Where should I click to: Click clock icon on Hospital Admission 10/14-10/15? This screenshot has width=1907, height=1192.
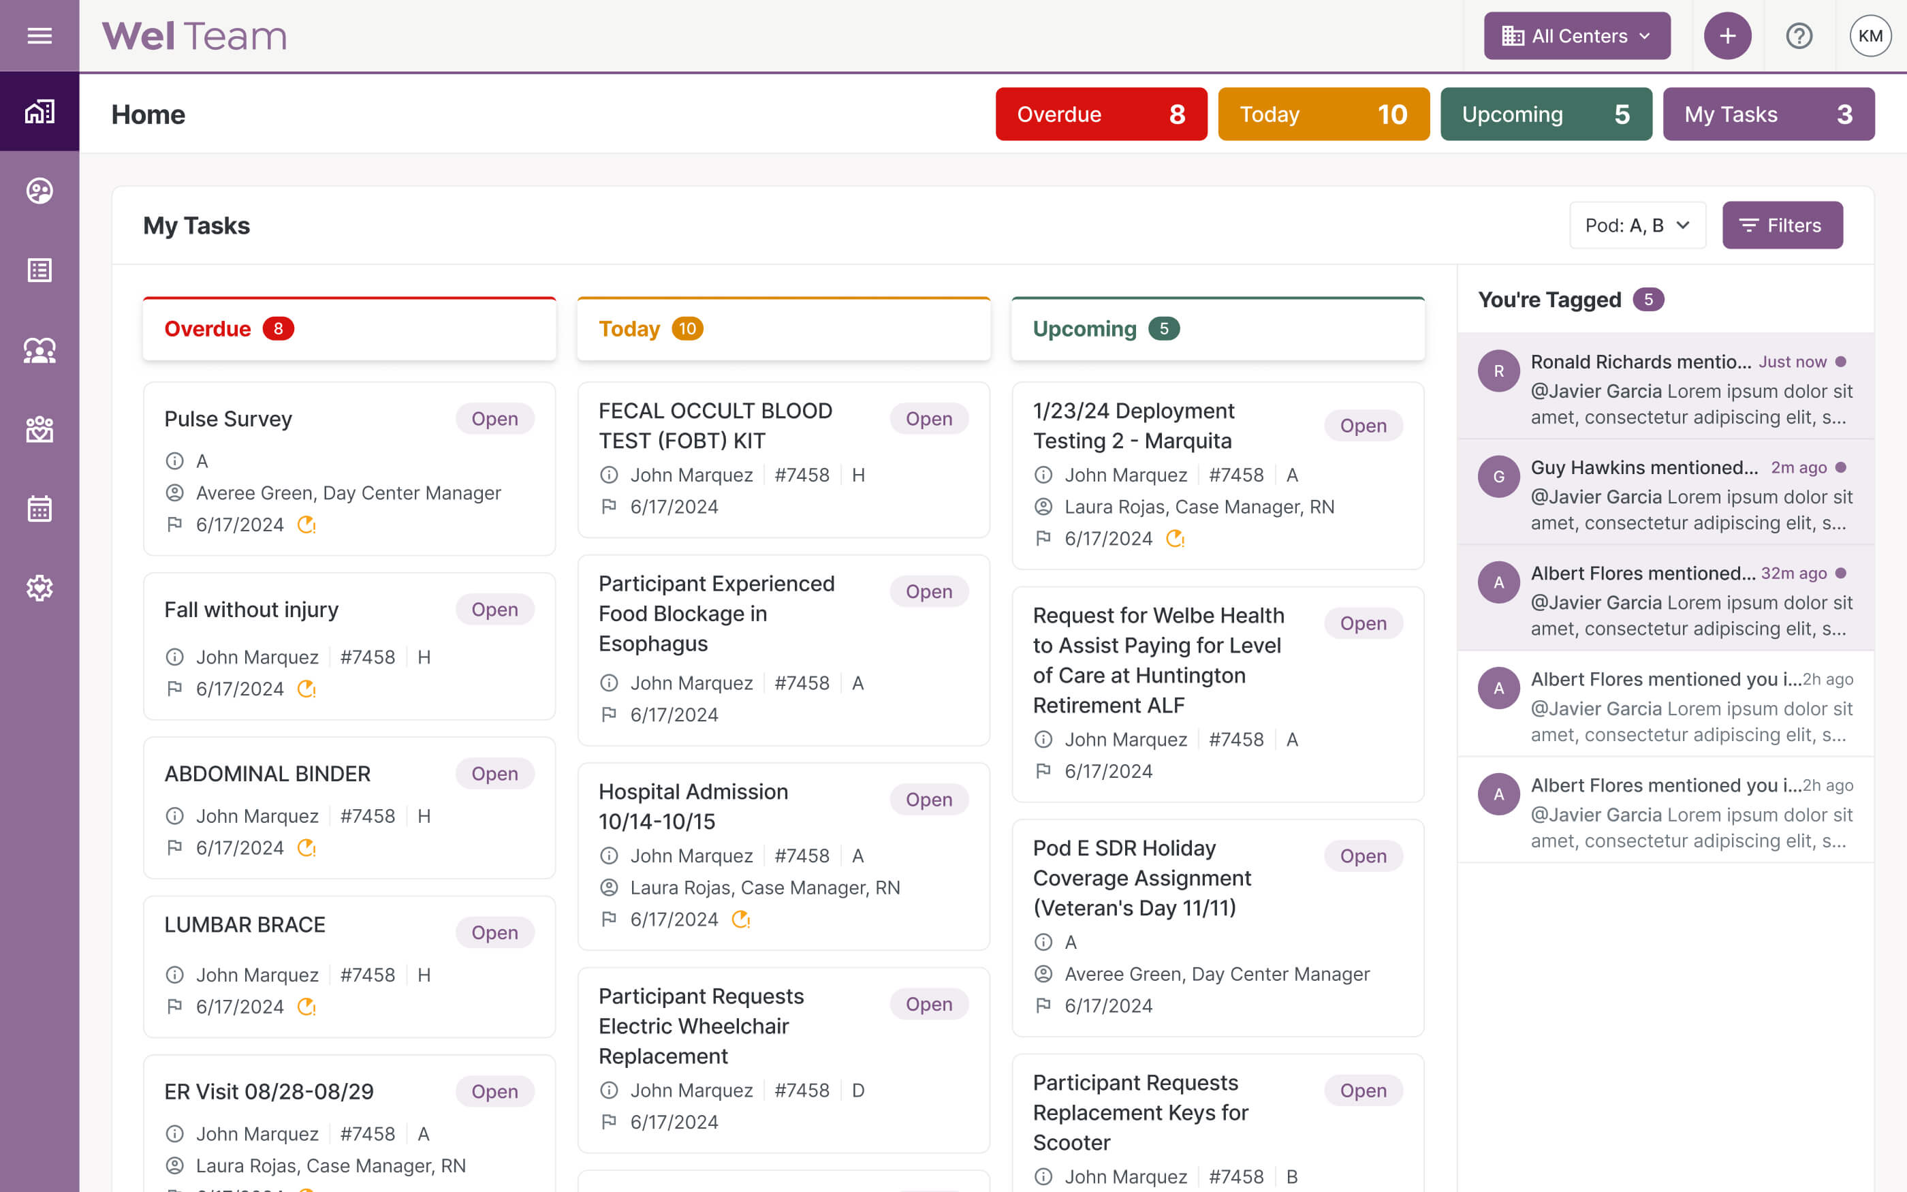tap(741, 920)
